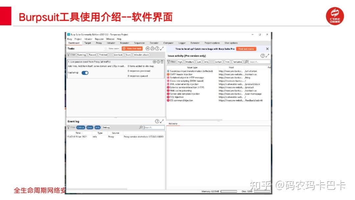Image resolution: width=355 pixels, height=200 pixels.
Task: Select the Cross-site scripting (DOM-based) issue
Action: pyautogui.click(x=218, y=81)
